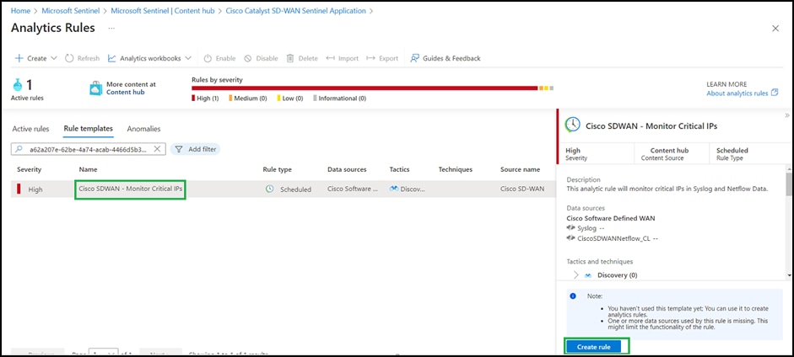Screen dimensions: 794x357
Task: Click the details pane scrollbar
Action: pyautogui.click(x=789, y=184)
